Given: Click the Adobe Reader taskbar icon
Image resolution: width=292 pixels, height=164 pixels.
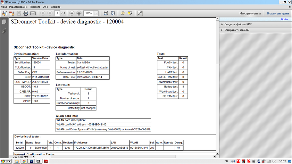Looking at the screenshot, I should (46, 161).
